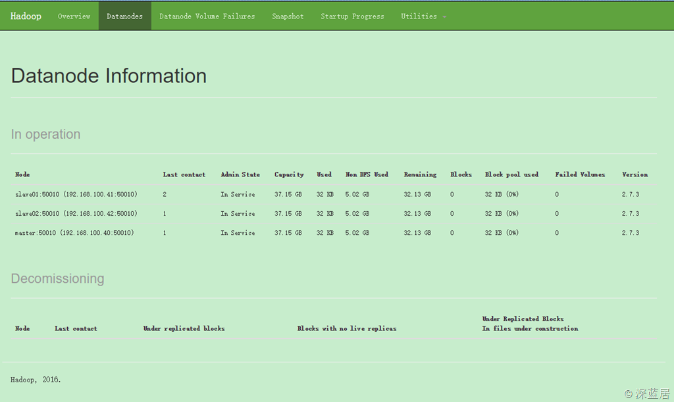Click the Failed Volumes column header
This screenshot has width=674, height=402.
[579, 174]
